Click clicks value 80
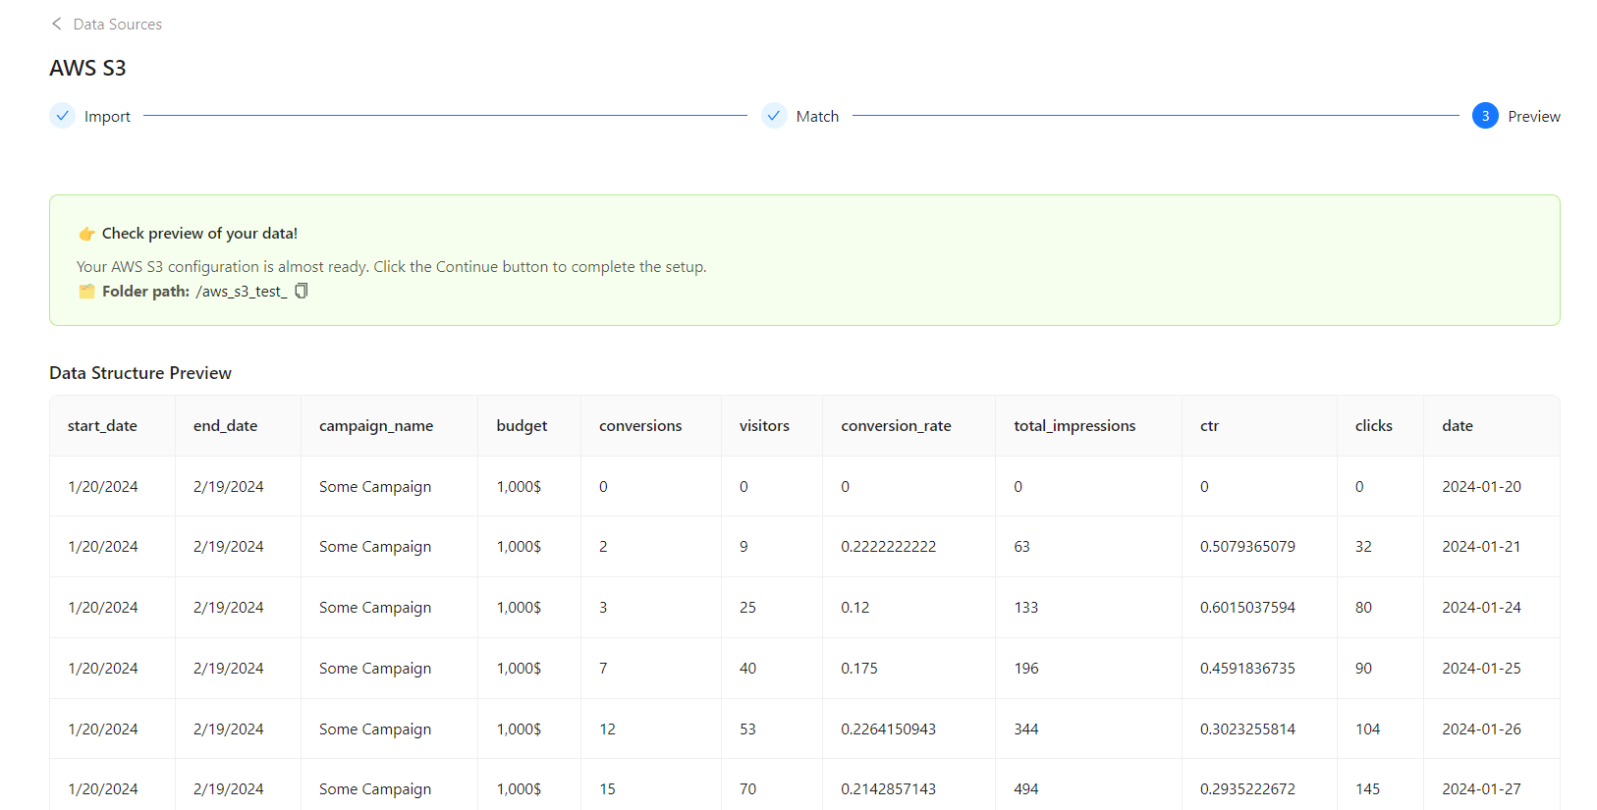1597x810 pixels. tap(1363, 608)
